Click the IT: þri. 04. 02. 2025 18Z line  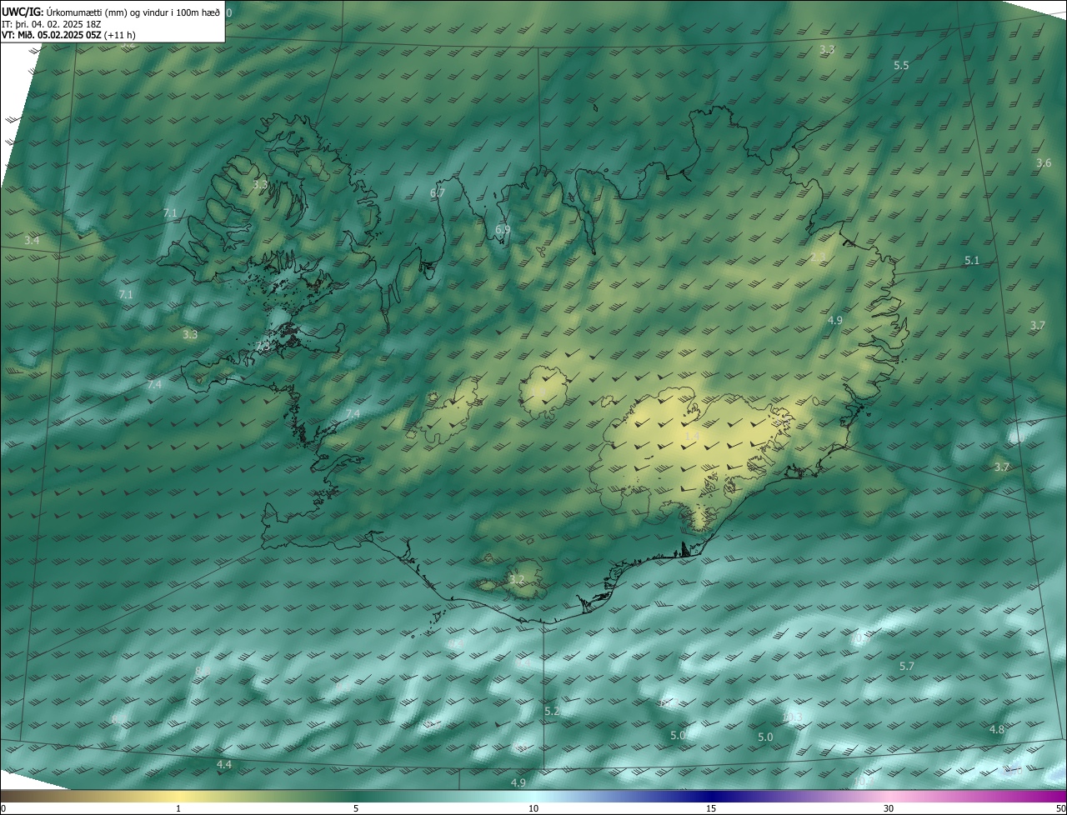click(52, 24)
